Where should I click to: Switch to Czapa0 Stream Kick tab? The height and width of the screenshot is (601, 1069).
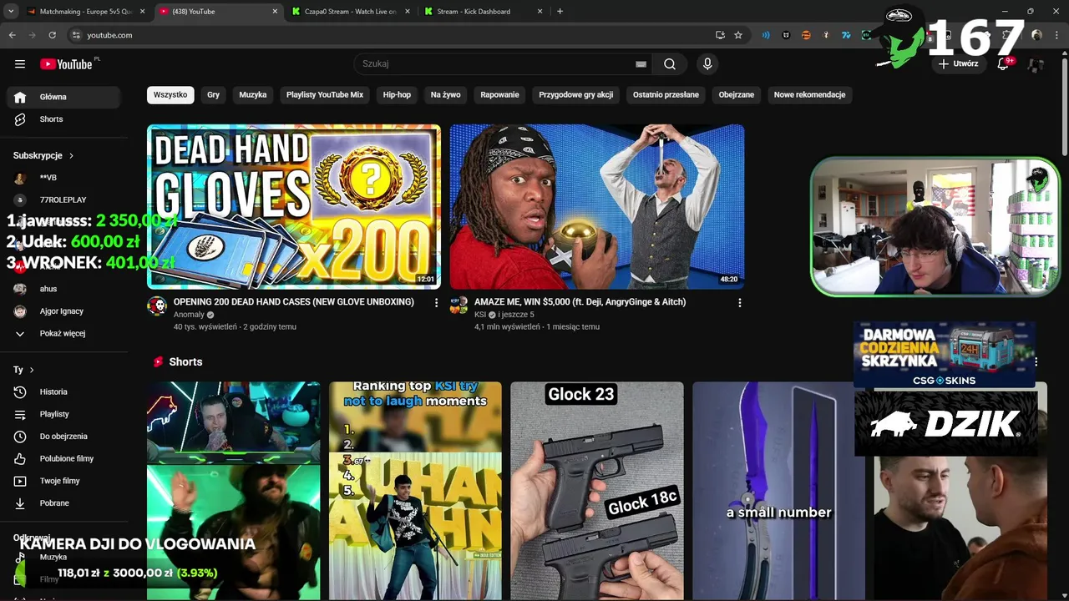pos(351,12)
